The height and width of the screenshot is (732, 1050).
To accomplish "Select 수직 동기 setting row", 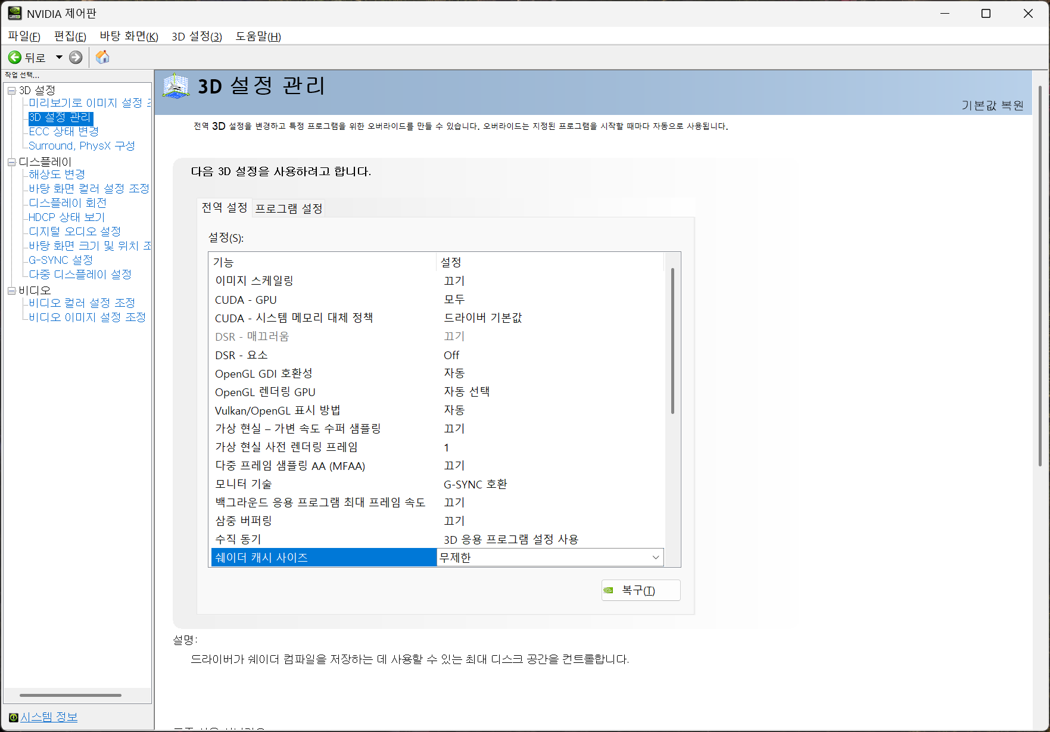I will tap(437, 540).
